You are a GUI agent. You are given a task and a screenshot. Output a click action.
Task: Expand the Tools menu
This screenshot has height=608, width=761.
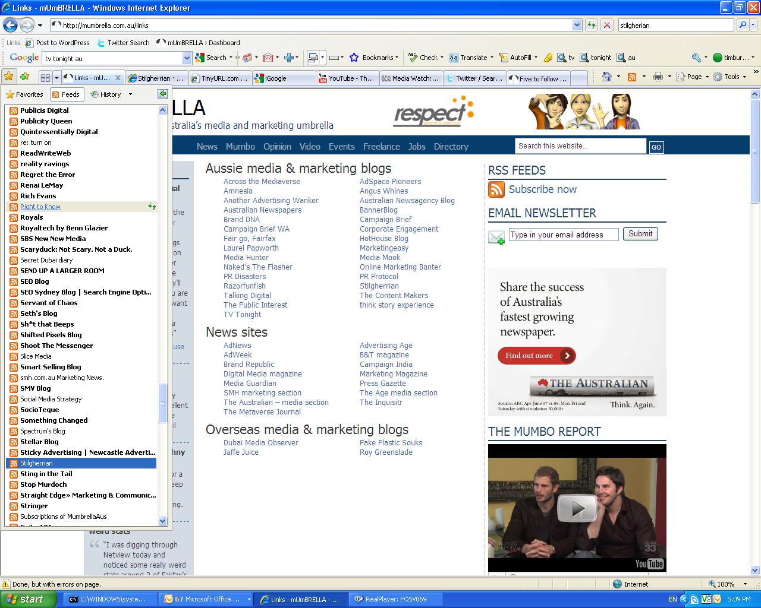731,77
